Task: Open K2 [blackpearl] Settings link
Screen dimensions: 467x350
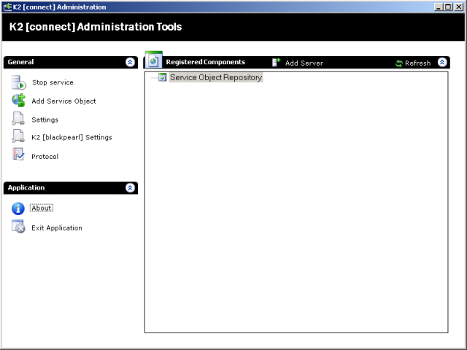Action: click(x=72, y=137)
